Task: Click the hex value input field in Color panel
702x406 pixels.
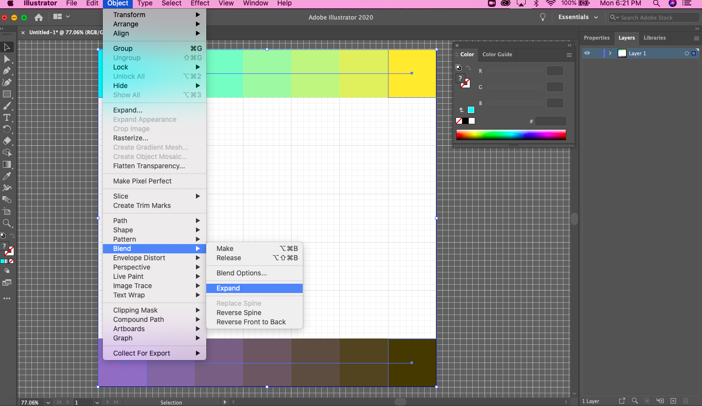Action: coord(551,121)
